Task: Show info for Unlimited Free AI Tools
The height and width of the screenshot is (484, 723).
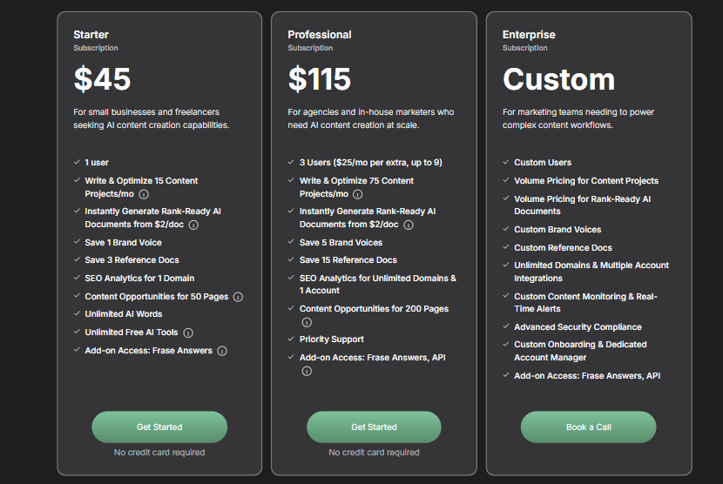Action: [x=188, y=333]
